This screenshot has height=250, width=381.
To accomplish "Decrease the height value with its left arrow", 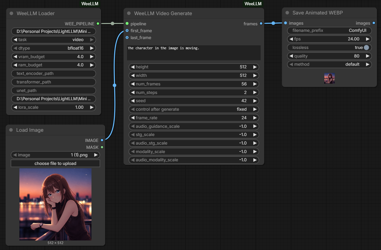I will click(133, 67).
